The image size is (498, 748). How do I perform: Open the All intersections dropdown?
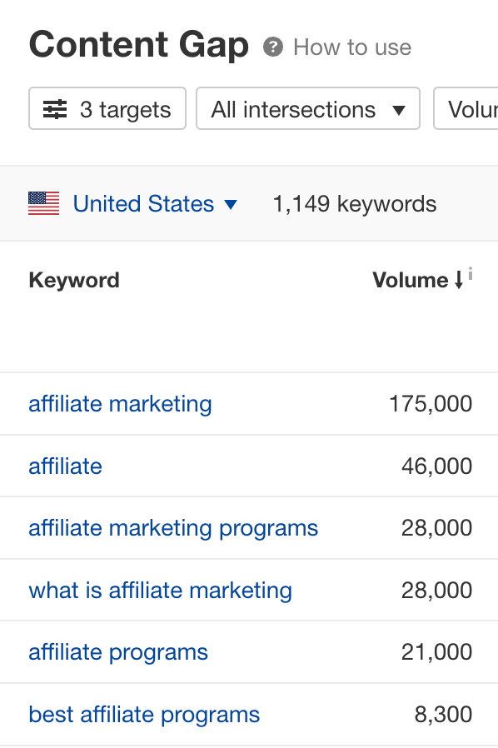click(x=308, y=108)
